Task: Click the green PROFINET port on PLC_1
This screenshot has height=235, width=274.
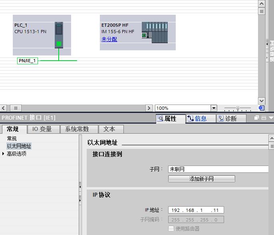Action: pyautogui.click(x=59, y=43)
